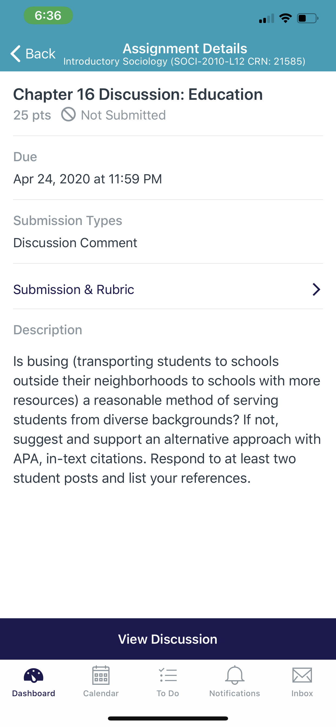Expand Submission & Rubric chevron arrow
The width and height of the screenshot is (336, 727).
(316, 289)
